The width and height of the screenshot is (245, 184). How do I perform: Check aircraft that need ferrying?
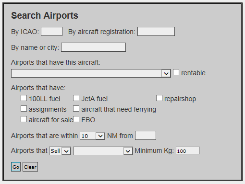coord(76,109)
